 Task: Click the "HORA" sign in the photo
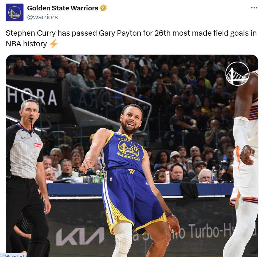tap(32, 97)
